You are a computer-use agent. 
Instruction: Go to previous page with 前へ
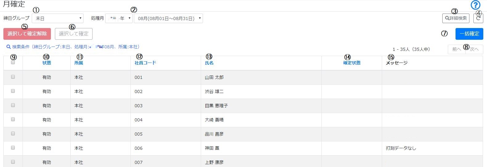[457, 49]
